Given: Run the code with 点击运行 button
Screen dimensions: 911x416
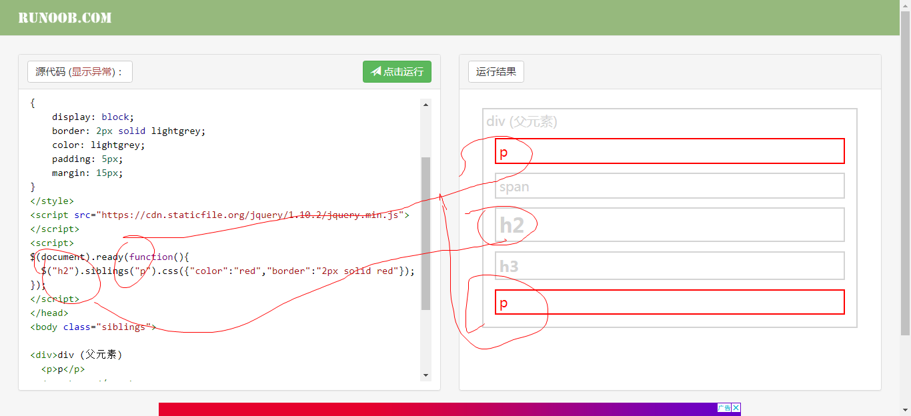Looking at the screenshot, I should 397,72.
